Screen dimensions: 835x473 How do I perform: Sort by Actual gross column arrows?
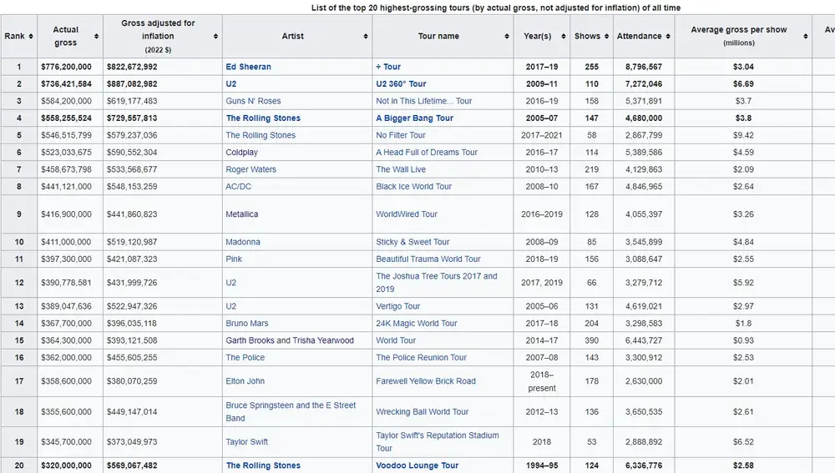[x=96, y=36]
